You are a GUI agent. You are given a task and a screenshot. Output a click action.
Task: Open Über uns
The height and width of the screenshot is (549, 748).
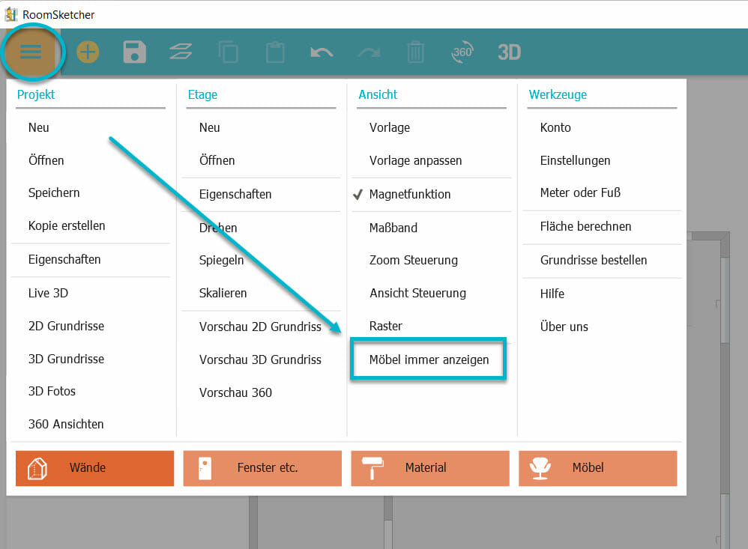564,327
